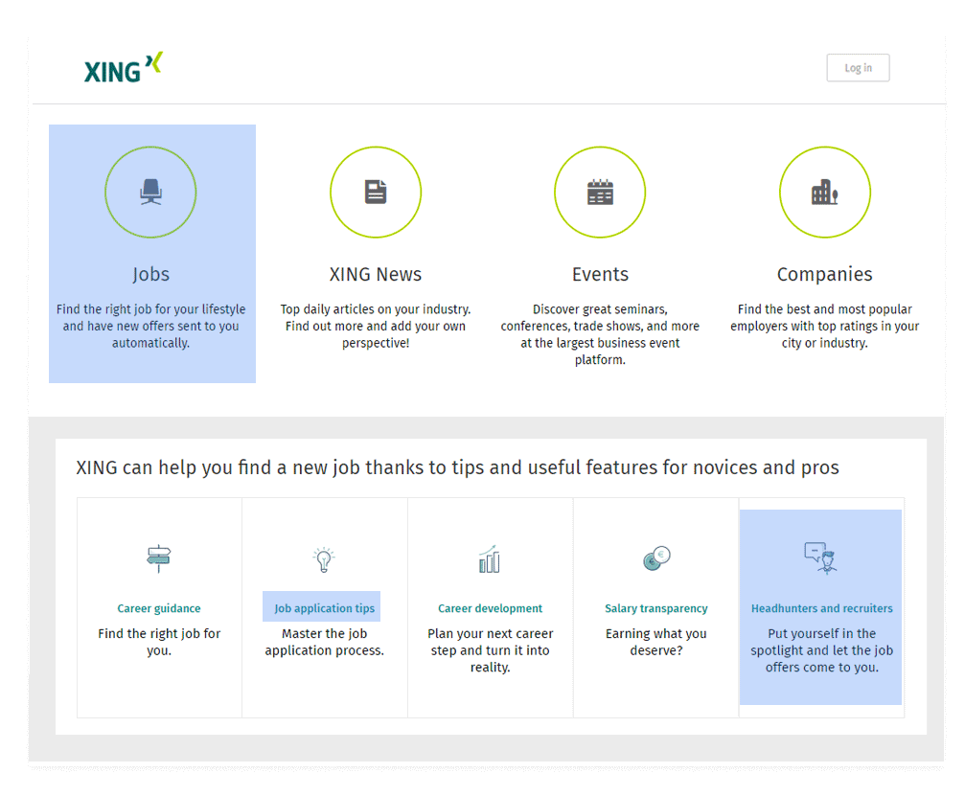Open the Salary transparency link

[x=656, y=608]
